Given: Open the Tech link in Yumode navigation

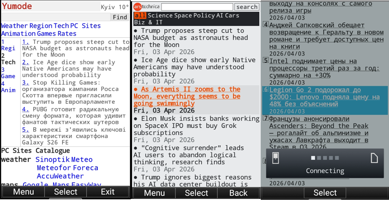Looking at the screenshot, I should click(x=61, y=26).
